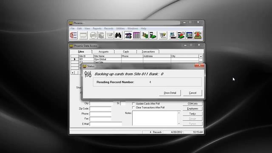This screenshot has height=153, width=272.
Task: Select the Site ID 001 cell
Action: point(86,59)
